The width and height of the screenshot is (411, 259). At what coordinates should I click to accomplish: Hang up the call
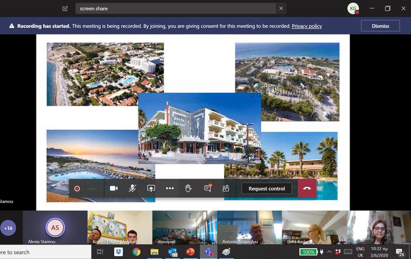tap(307, 188)
